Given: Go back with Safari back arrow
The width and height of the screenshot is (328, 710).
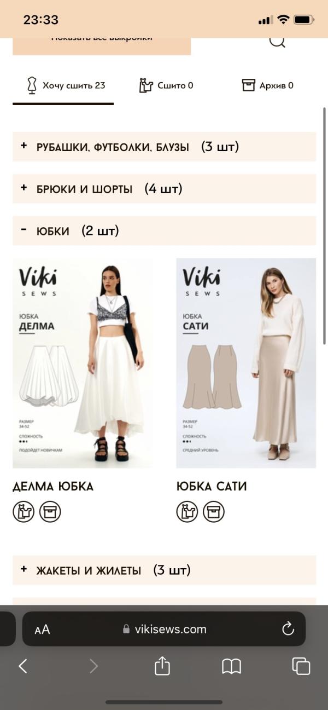Looking at the screenshot, I should click(23, 666).
